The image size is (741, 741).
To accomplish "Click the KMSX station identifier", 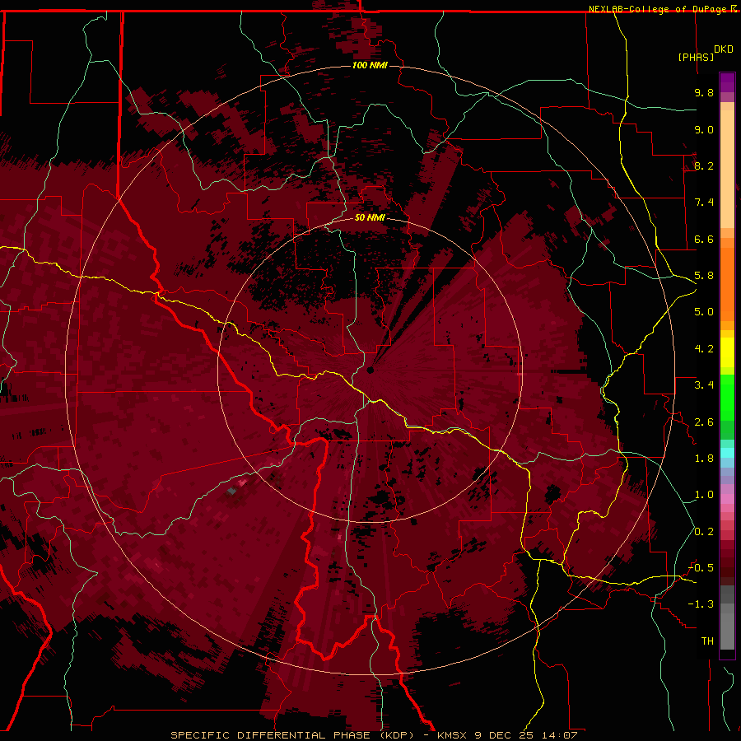I will pyautogui.click(x=453, y=735).
